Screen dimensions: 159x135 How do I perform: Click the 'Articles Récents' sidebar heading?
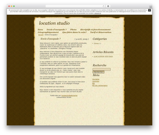tap(103, 52)
